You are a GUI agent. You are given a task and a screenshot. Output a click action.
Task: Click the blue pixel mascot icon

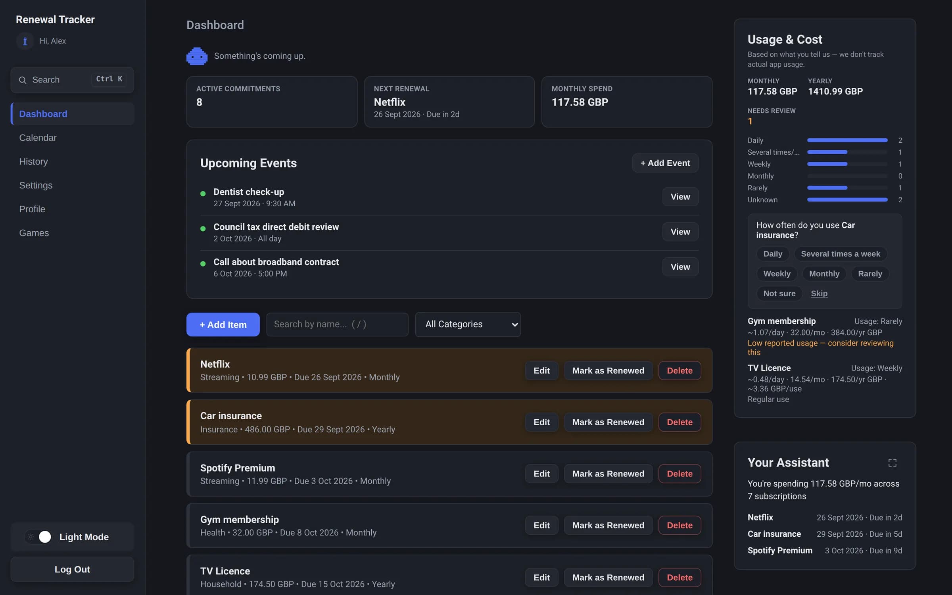[x=197, y=56]
